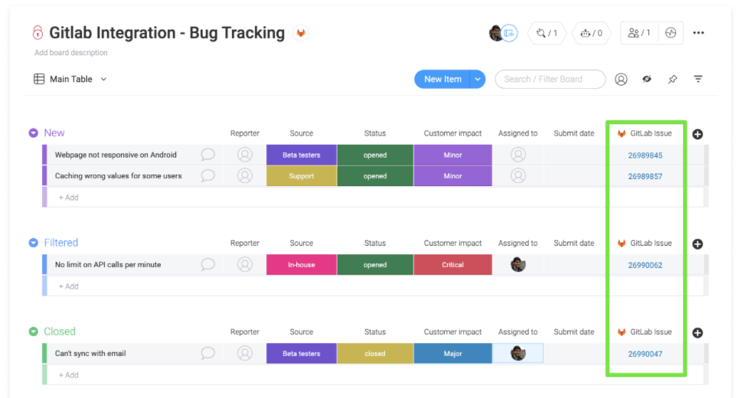
Task: Click the GitLab fox icon beside board title
Action: tap(301, 33)
